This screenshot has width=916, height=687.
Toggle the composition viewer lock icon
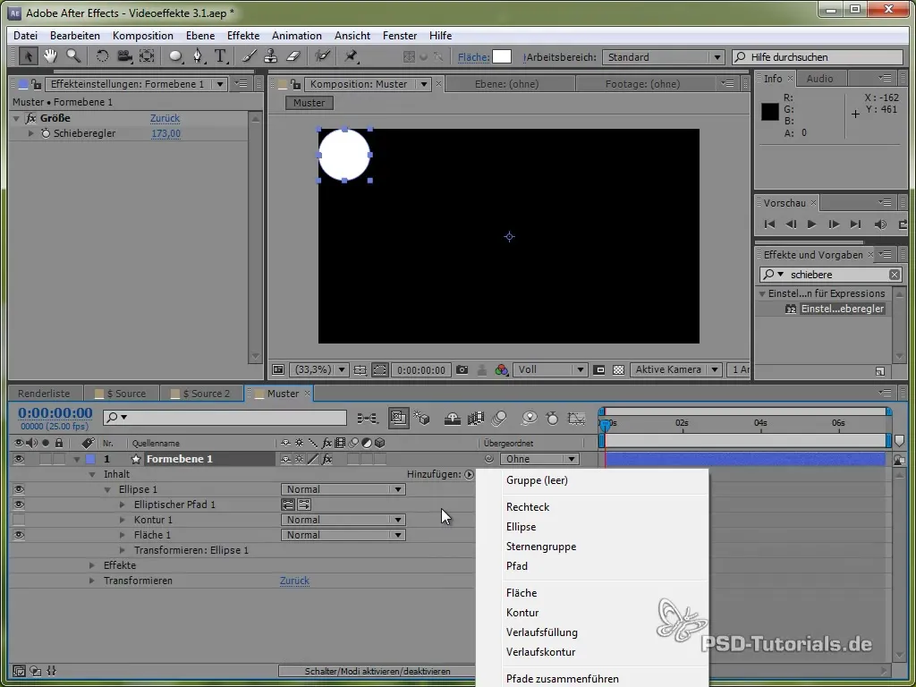[295, 84]
